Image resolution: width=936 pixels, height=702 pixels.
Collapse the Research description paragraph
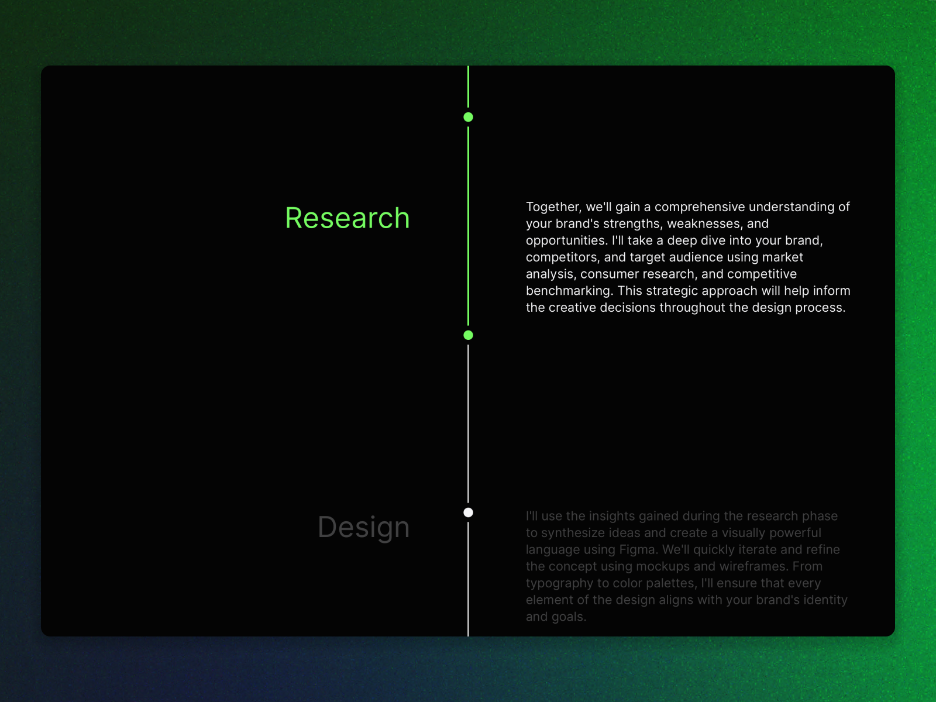pos(687,256)
